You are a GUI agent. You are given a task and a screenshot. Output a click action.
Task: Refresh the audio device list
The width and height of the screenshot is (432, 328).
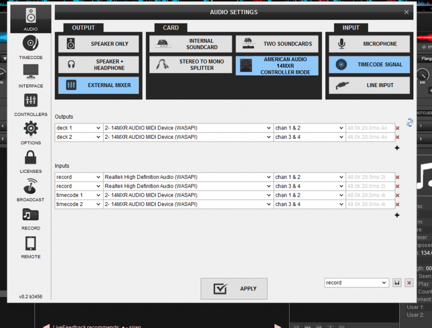point(410,122)
